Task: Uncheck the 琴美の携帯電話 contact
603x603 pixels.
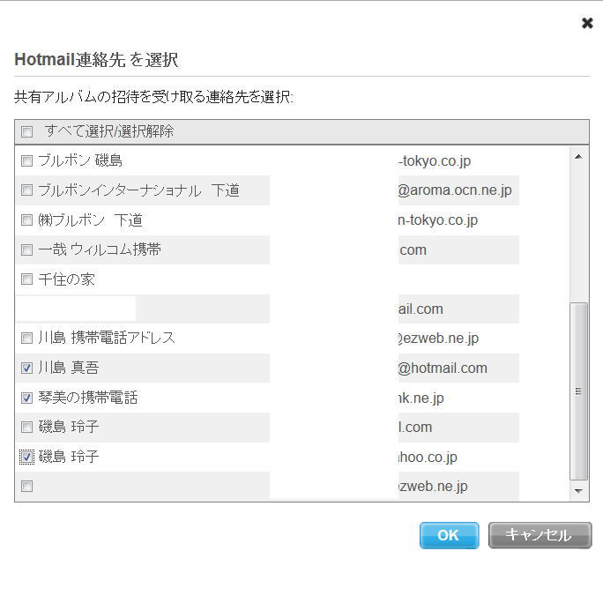Action: (x=27, y=398)
